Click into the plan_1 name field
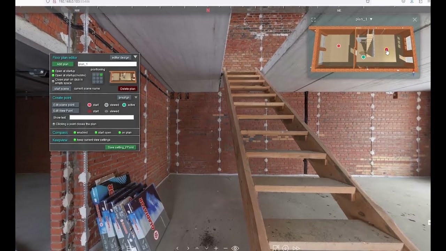Viewport: 446px width, 251px height. click(x=107, y=64)
